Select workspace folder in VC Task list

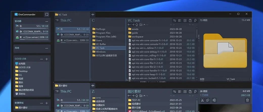coord(136,37)
